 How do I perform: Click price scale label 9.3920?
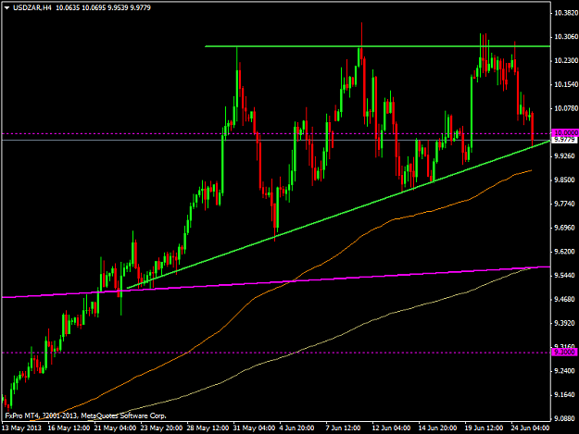566,323
